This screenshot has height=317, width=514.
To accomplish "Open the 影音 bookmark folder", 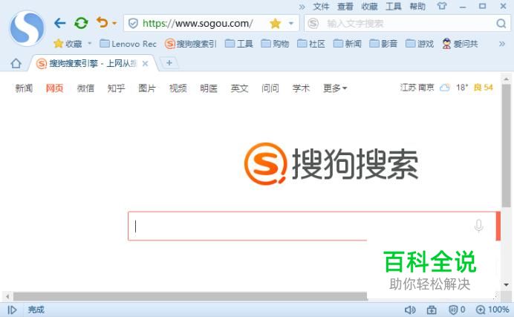I will (x=383, y=44).
